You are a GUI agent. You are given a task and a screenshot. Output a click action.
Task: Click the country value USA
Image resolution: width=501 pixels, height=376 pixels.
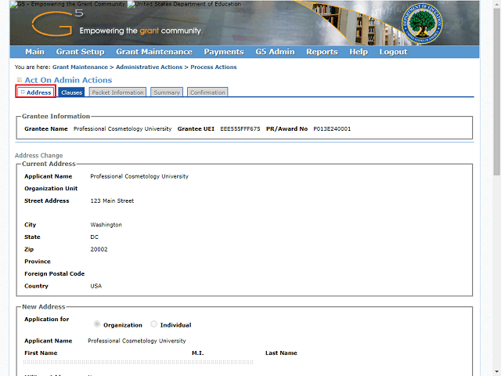(x=96, y=286)
